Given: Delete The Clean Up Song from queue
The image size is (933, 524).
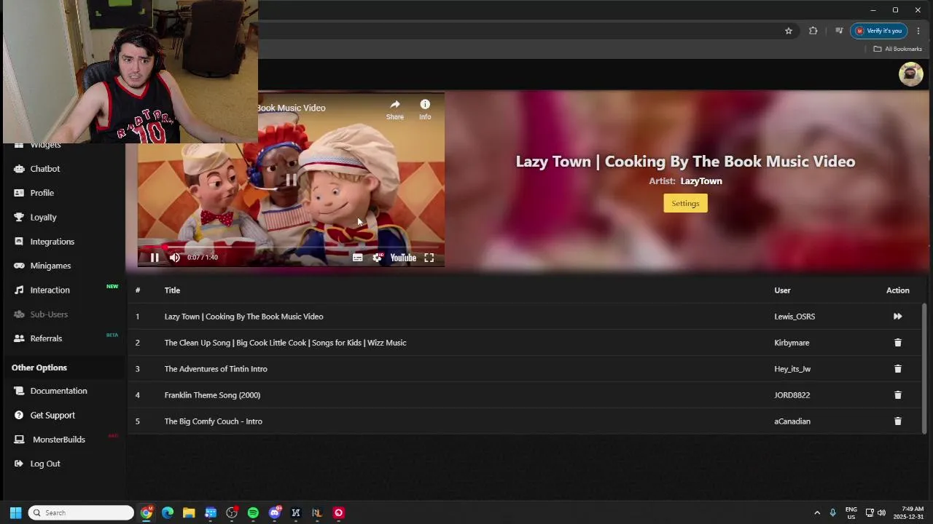Looking at the screenshot, I should click(897, 343).
